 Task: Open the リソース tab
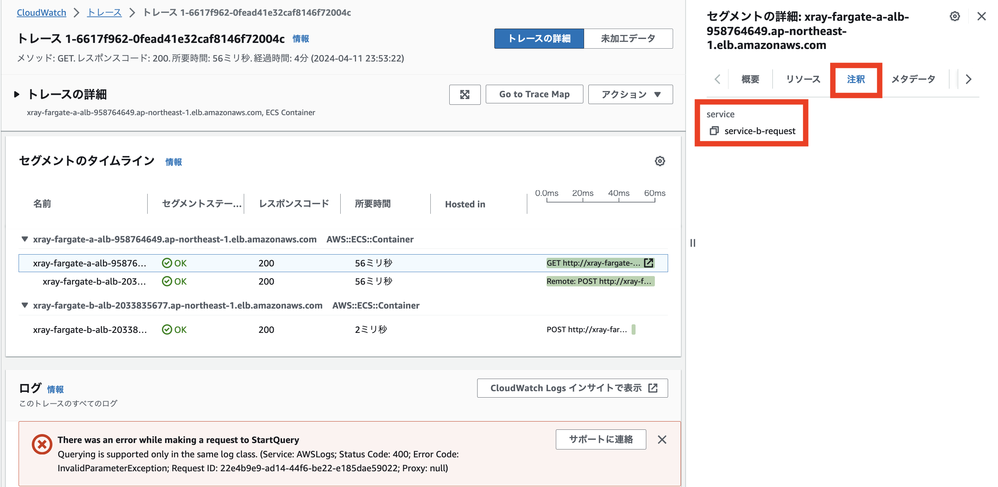(x=803, y=79)
